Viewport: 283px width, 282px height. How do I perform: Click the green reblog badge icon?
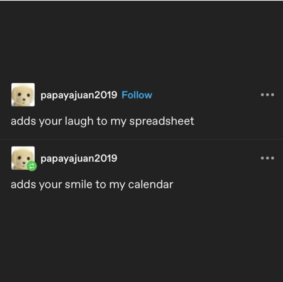pyautogui.click(x=32, y=166)
